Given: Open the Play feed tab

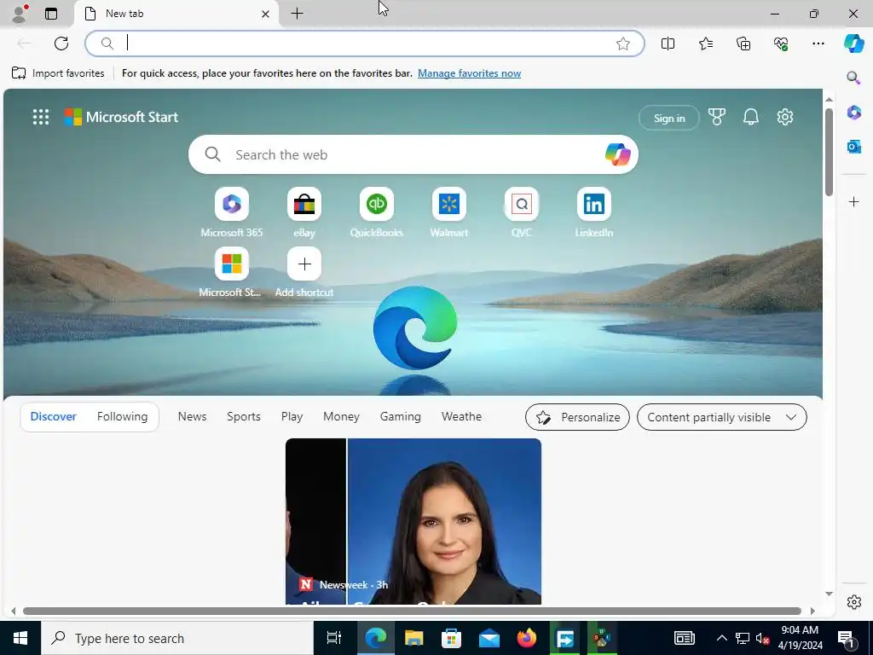Looking at the screenshot, I should tap(292, 416).
